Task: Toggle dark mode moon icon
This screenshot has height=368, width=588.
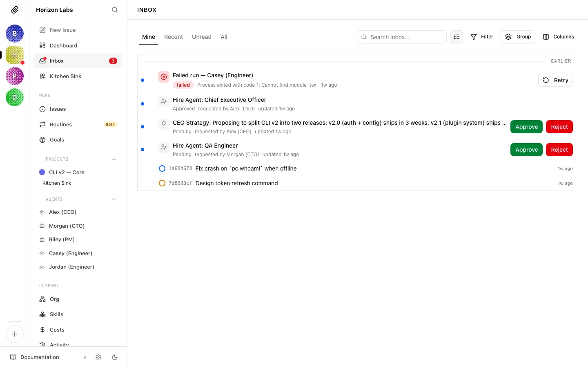Action: (115, 357)
